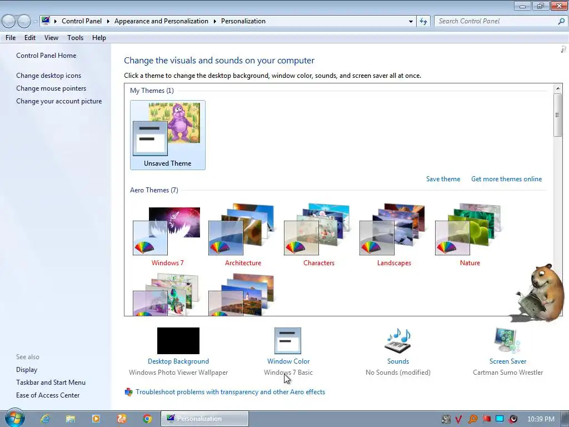Open Taskbar and Start Menu link
The height and width of the screenshot is (427, 569).
coord(51,383)
